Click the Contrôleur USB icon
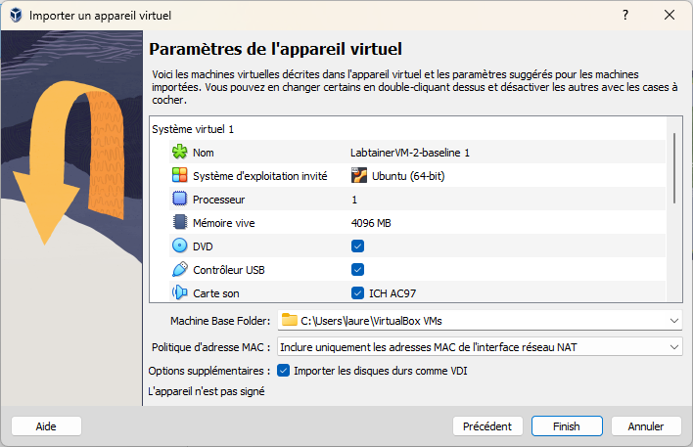693x447 pixels. point(179,269)
